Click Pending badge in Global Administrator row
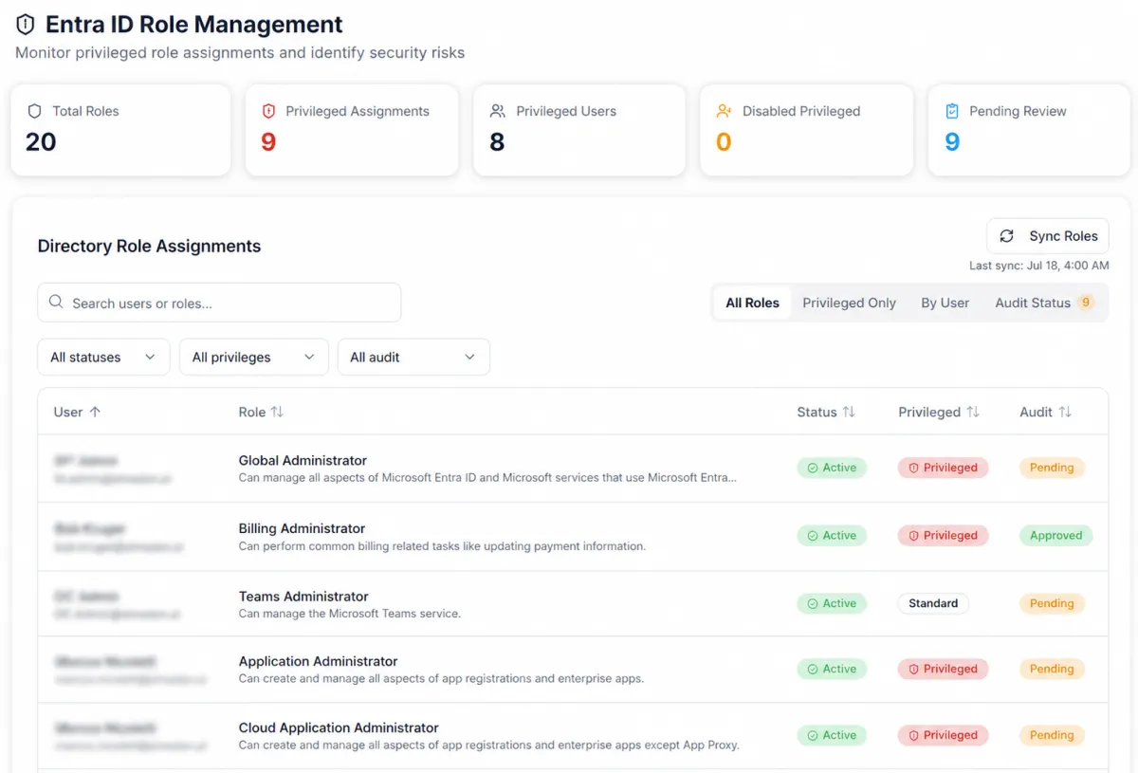 pyautogui.click(x=1052, y=468)
